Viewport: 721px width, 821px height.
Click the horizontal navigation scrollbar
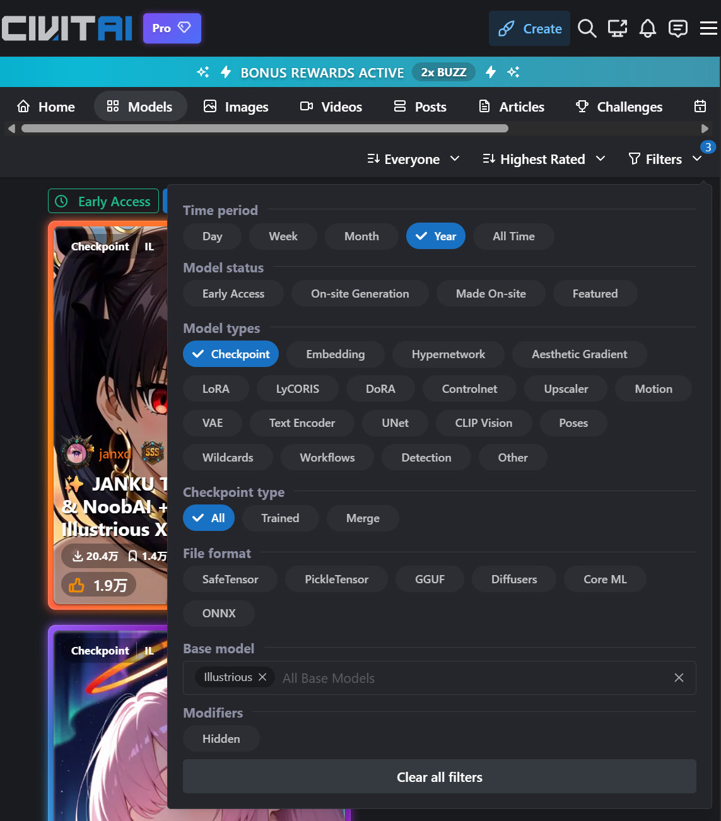click(265, 129)
